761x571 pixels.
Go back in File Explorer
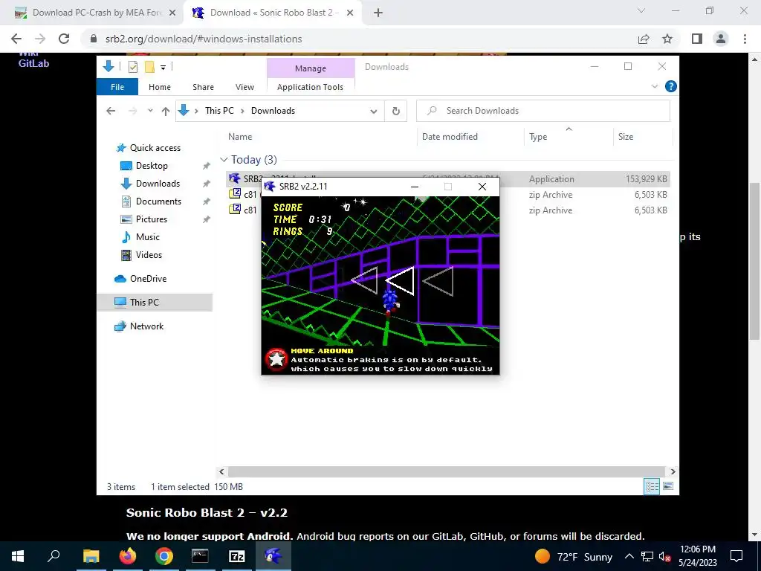point(111,112)
